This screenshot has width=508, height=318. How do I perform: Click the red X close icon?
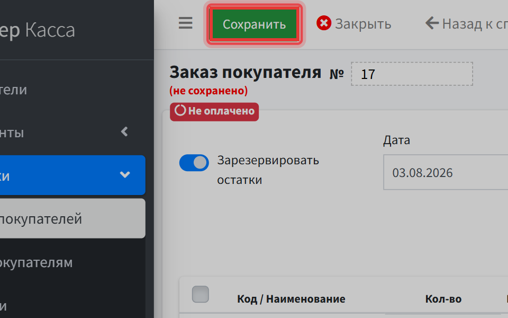pyautogui.click(x=324, y=23)
